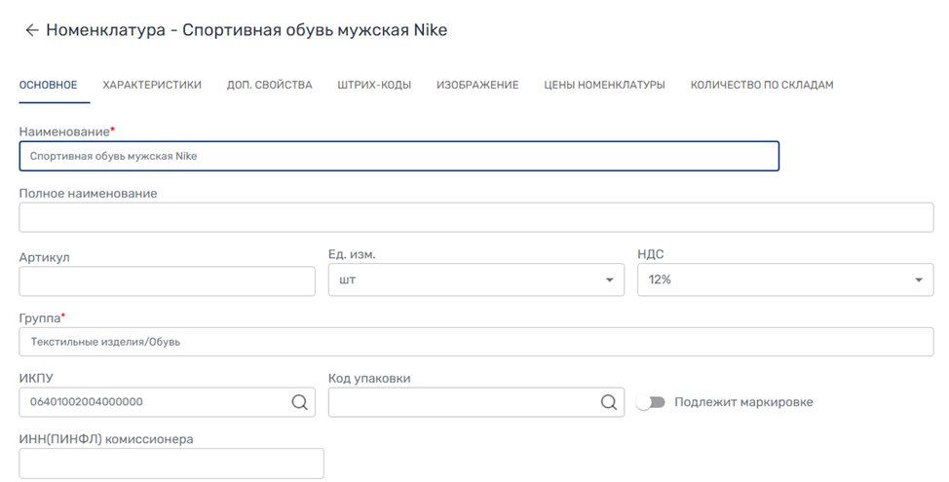Image resolution: width=949 pixels, height=482 pixels.
Task: Toggle the Подлежит маркировке switch
Action: [650, 402]
